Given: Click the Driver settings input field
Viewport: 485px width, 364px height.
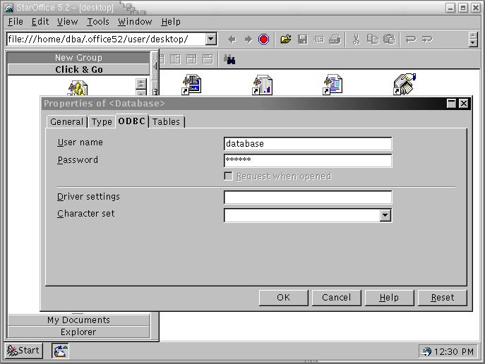Looking at the screenshot, I should point(308,198).
